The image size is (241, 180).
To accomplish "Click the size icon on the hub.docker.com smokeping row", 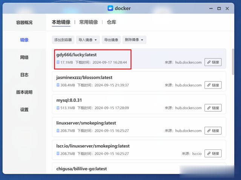I will point(58,131).
